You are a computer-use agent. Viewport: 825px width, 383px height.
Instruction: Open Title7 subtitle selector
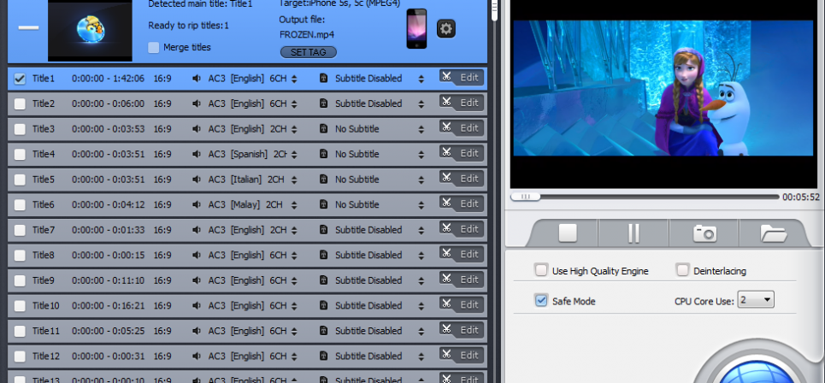pyautogui.click(x=421, y=230)
